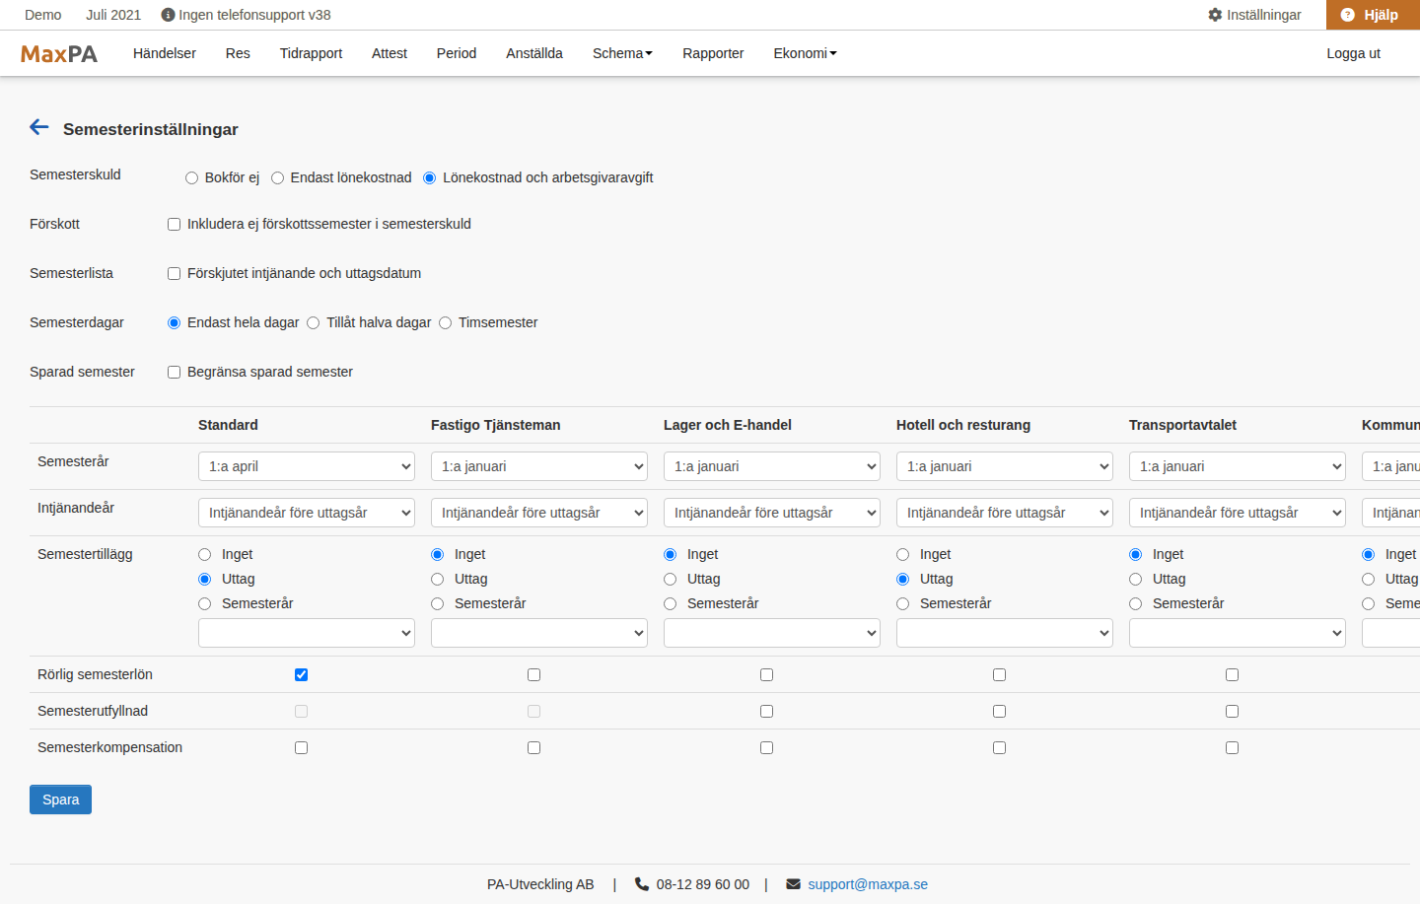Select Inget radio under Hotell och resturang
The image size is (1420, 904).
click(903, 555)
